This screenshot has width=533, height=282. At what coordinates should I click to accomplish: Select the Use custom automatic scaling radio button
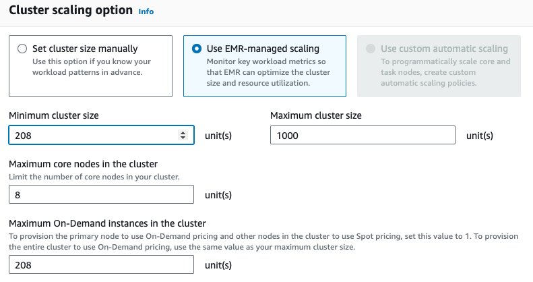click(371, 49)
